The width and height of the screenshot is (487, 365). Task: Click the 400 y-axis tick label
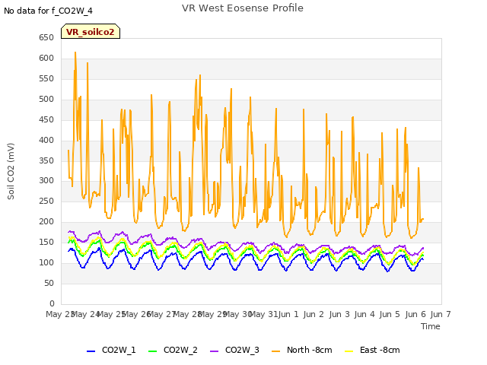point(46,140)
